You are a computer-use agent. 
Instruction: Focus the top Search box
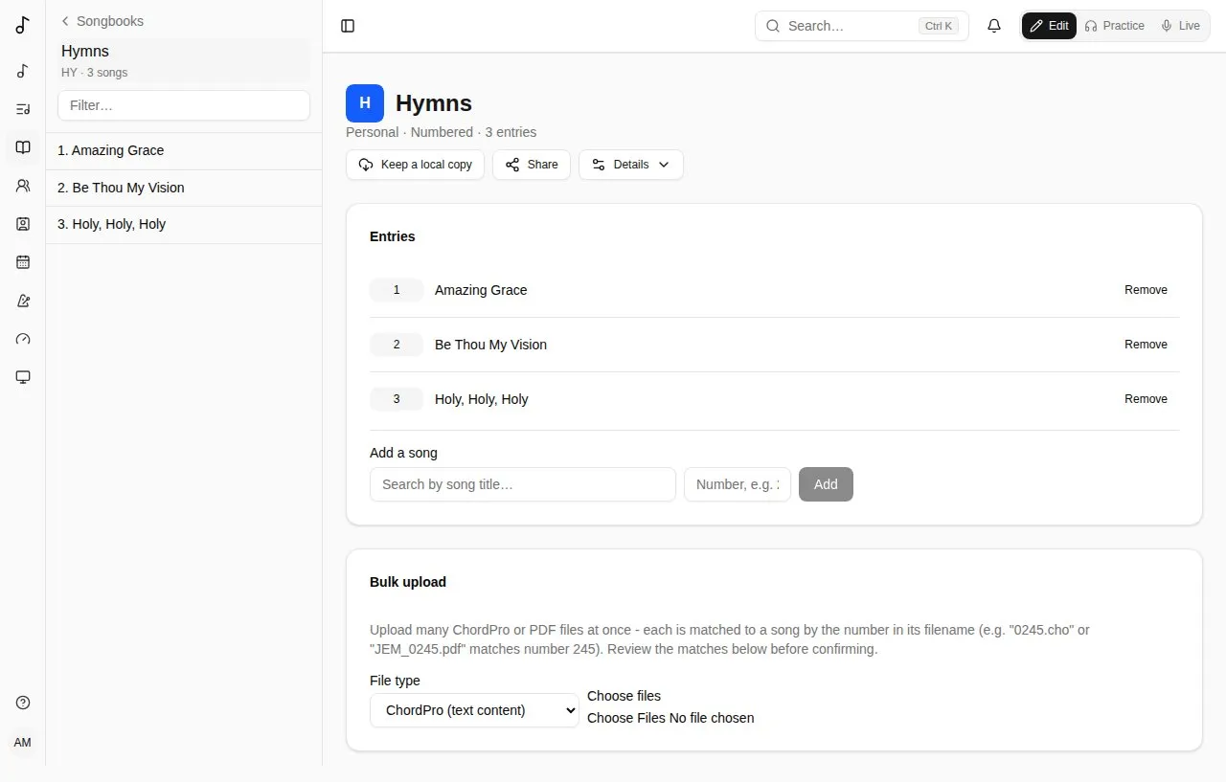point(862,26)
